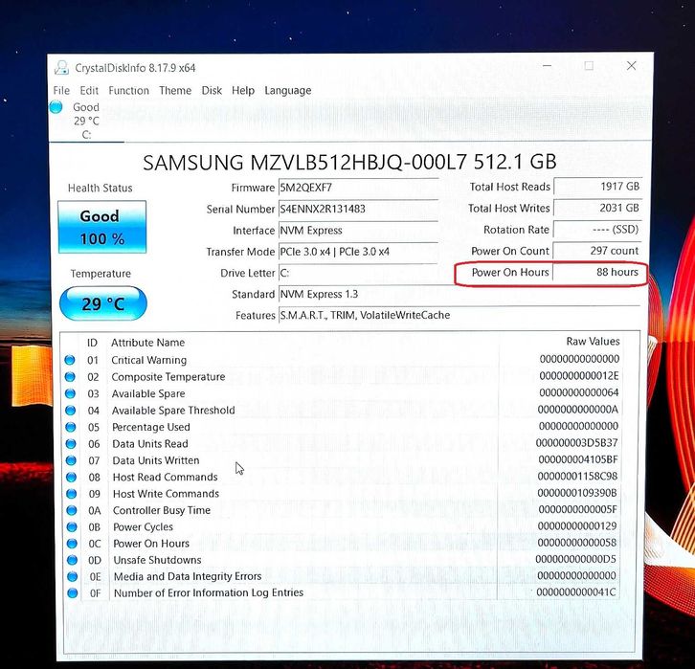This screenshot has width=695, height=669.
Task: Click the status dot for Percentage Used
Action: 70,427
